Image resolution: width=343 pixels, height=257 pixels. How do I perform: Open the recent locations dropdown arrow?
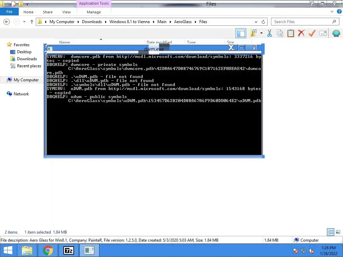pyautogui.click(x=24, y=22)
